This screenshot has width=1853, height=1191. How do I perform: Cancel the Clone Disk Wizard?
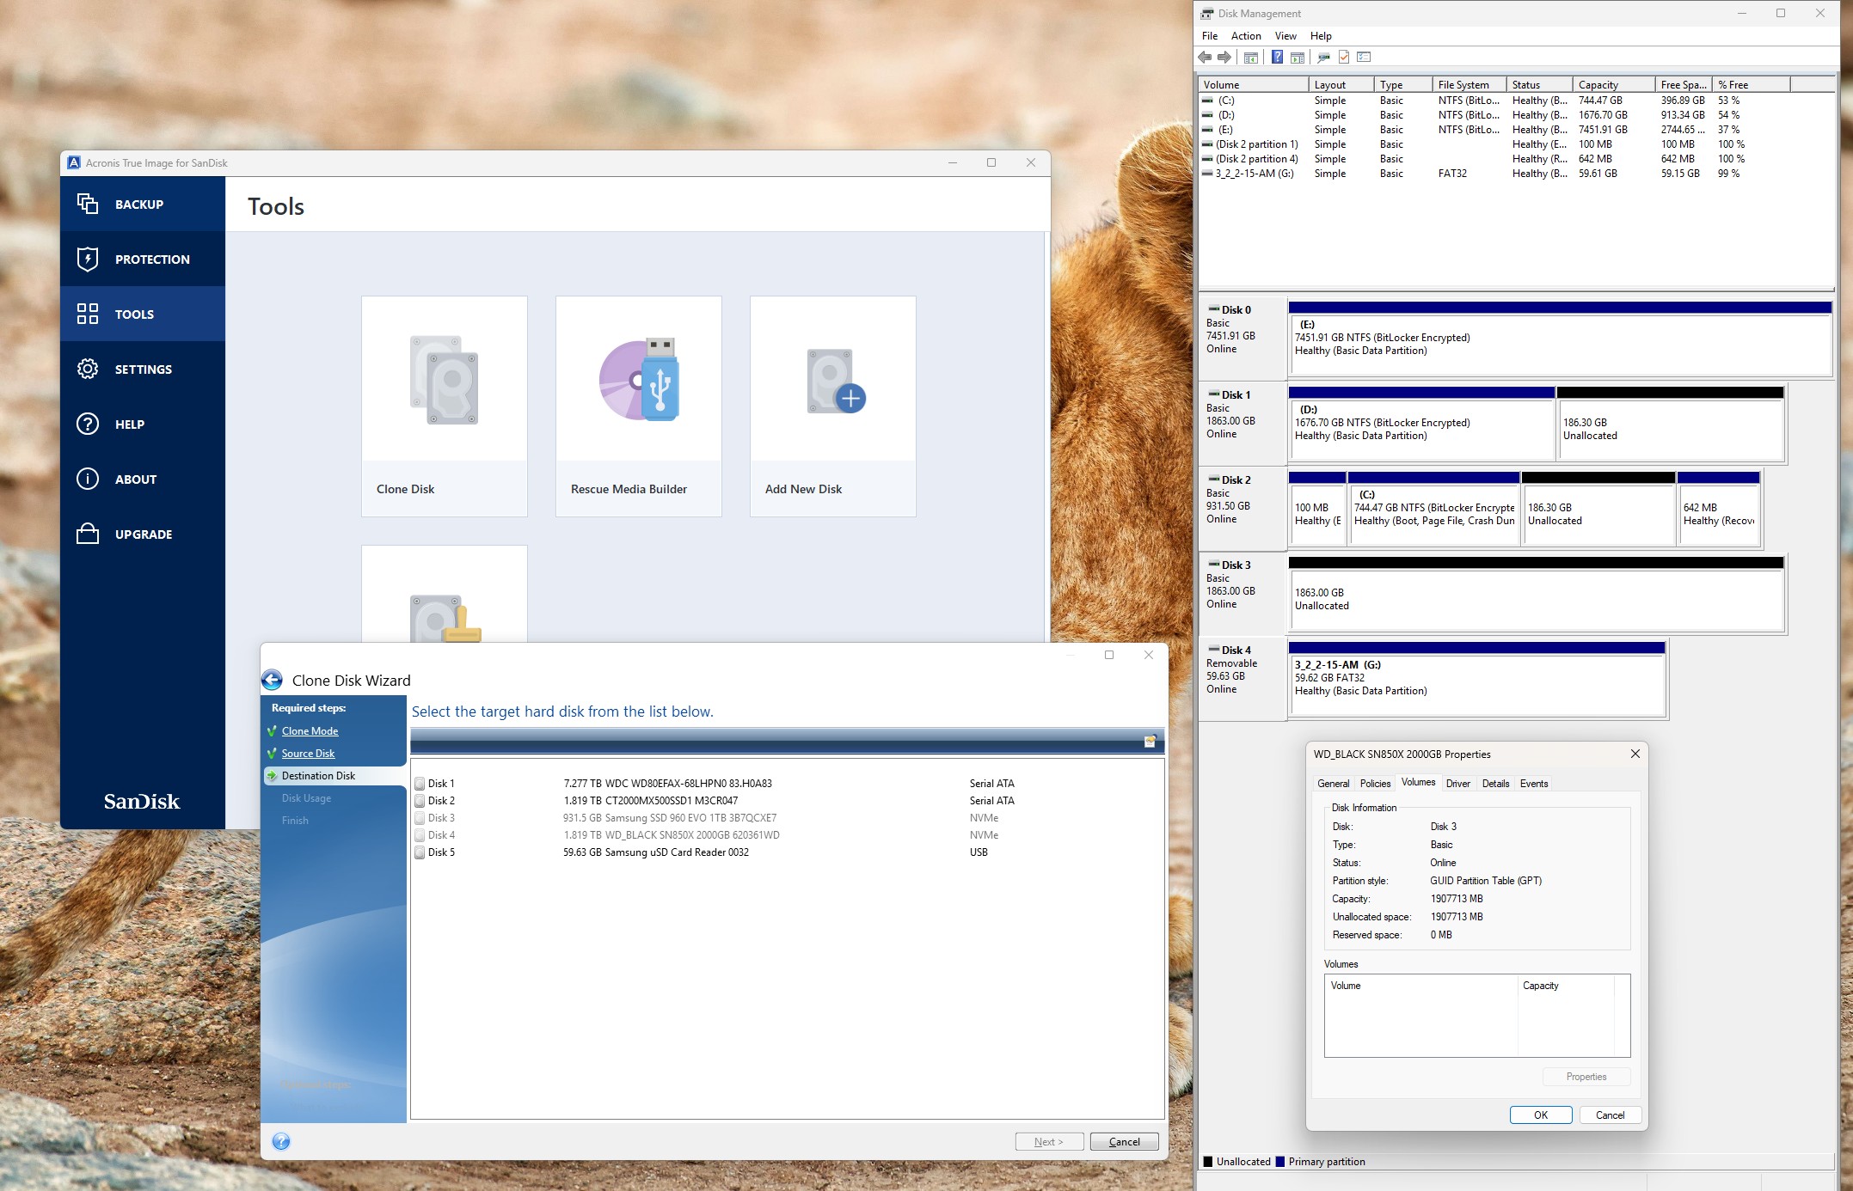pyautogui.click(x=1124, y=1141)
